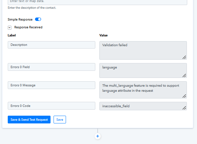Click the plus icon to add step

[x=98, y=136]
